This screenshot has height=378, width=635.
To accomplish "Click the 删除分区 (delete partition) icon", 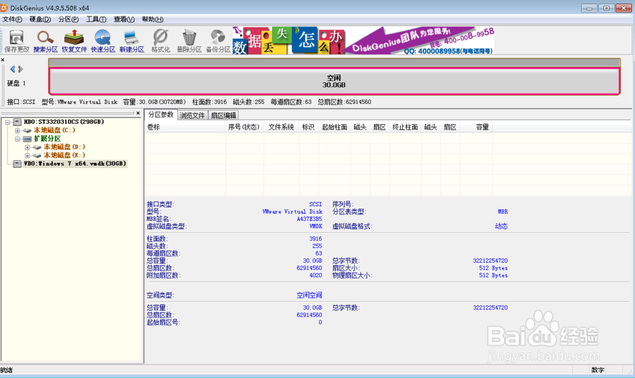I will (189, 39).
